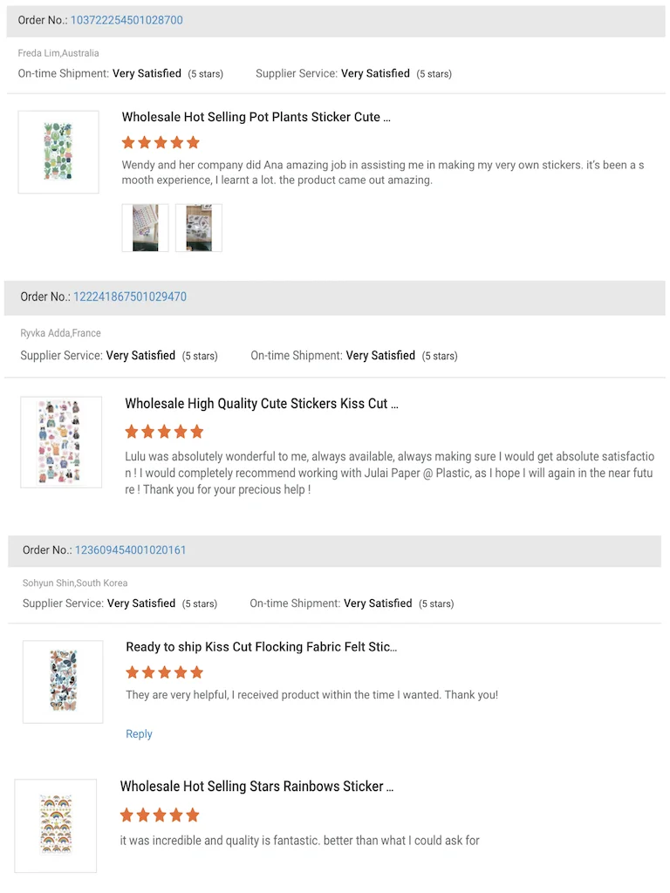Click the Cute Stickers Kiss Cut product image
Image resolution: width=670 pixels, height=893 pixels.
tap(61, 442)
